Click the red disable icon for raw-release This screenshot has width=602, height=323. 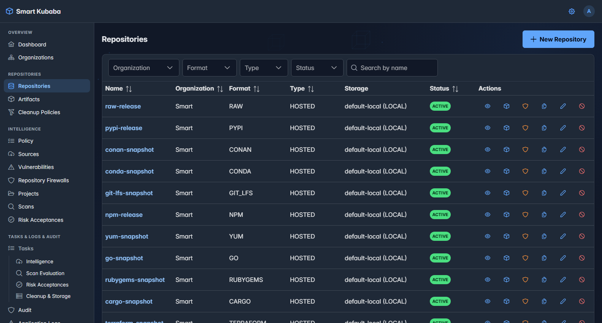(x=582, y=106)
